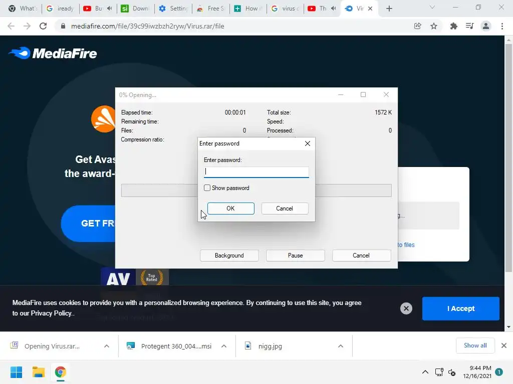
Task: Mute audio icon on Th tab
Action: point(333,8)
